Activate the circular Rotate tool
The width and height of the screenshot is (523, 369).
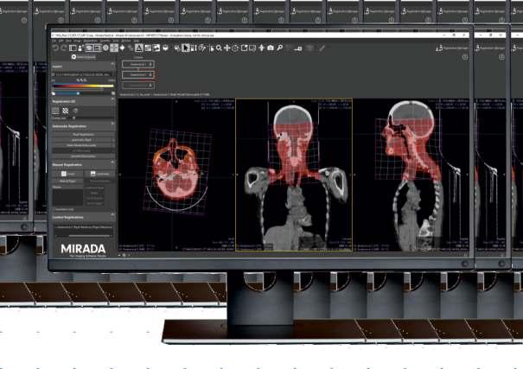click(235, 48)
